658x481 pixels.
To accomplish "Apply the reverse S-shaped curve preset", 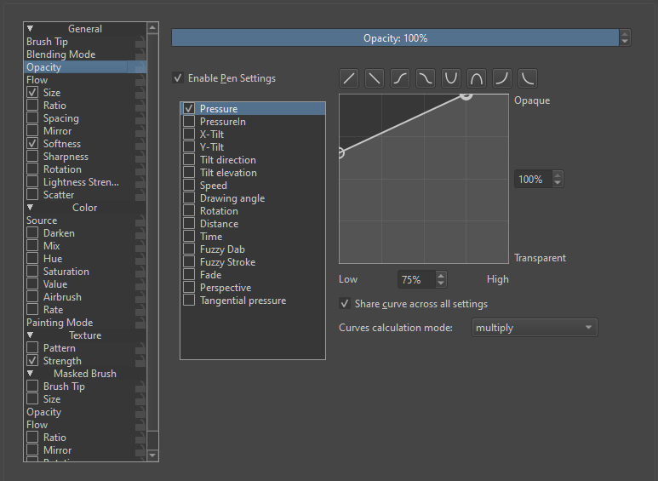I will 426,78.
